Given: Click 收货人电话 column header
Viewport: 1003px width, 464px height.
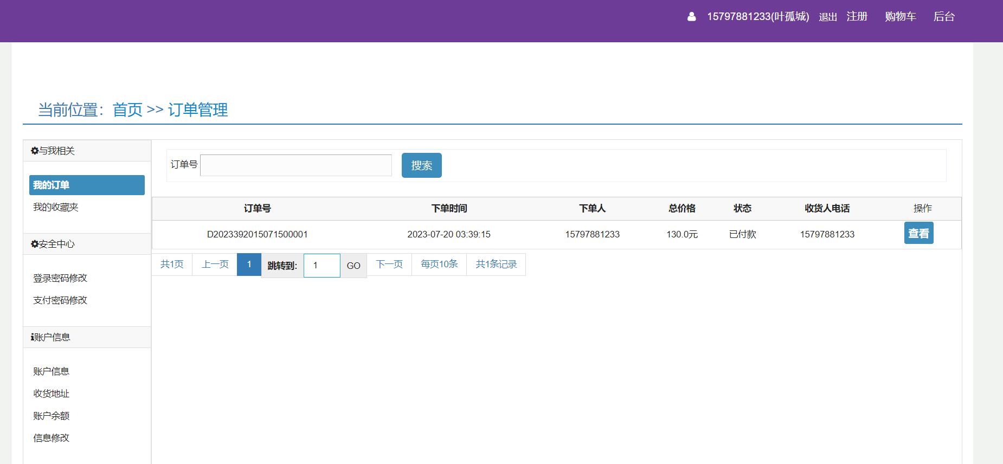Looking at the screenshot, I should (827, 208).
